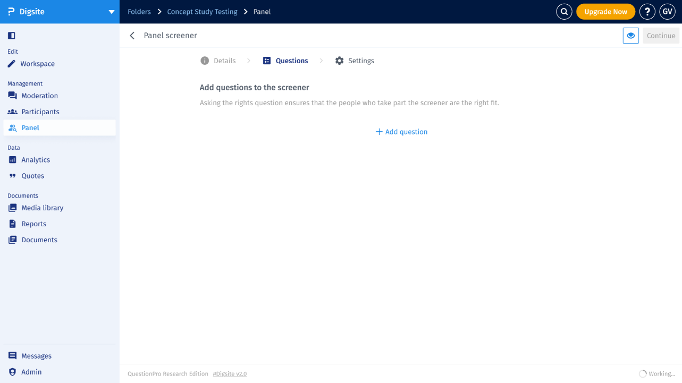This screenshot has width=682, height=383.
Task: Open the search magnifier in top bar
Action: pos(564,11)
